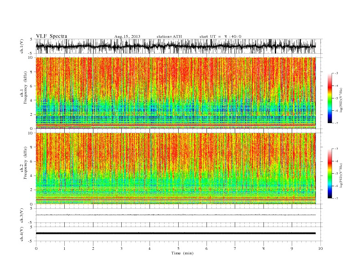Screen dimensions: 361x279
Task: Click inside the ch.1 spectrogram plot
Action: [175, 93]
